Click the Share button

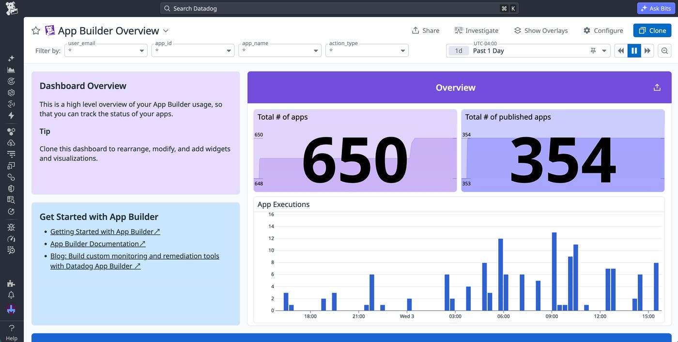click(426, 31)
